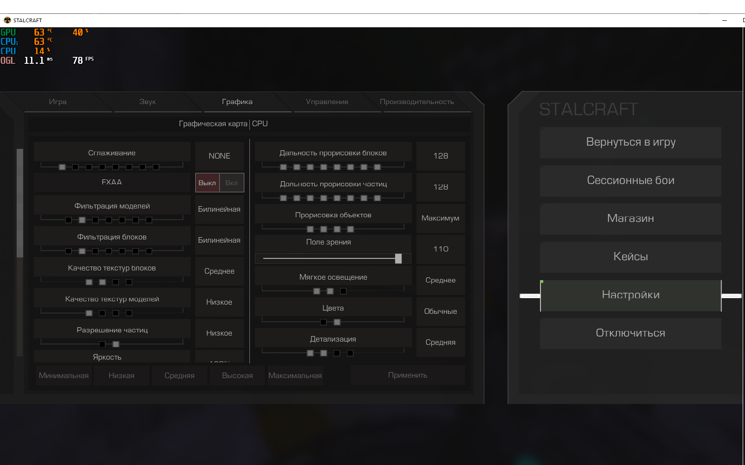
Task: Set FXAA to Вкл
Action: (231, 183)
